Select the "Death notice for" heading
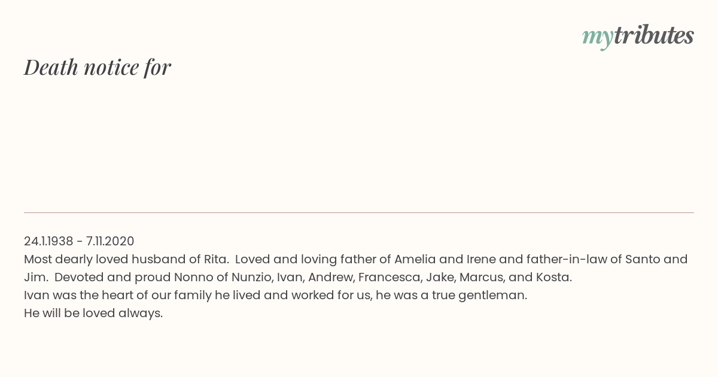The image size is (718, 377). (98, 67)
